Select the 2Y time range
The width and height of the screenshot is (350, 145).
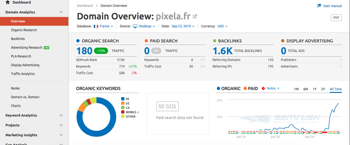pos(323,89)
